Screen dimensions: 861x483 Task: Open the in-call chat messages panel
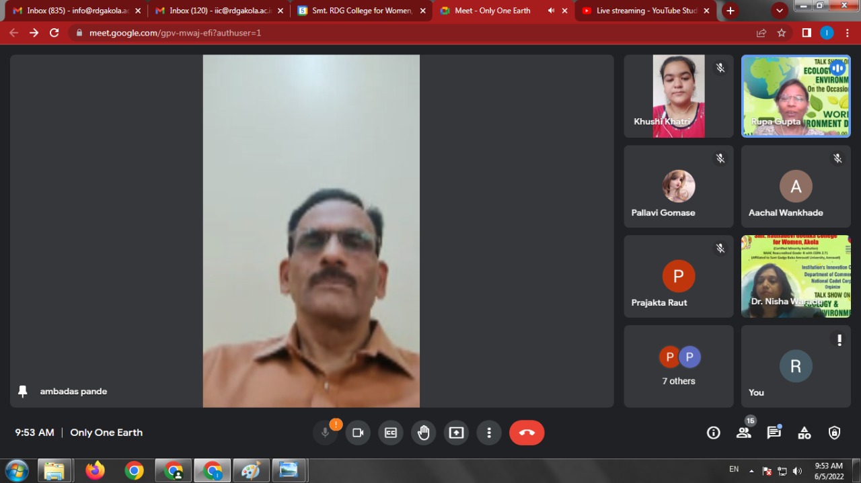774,433
